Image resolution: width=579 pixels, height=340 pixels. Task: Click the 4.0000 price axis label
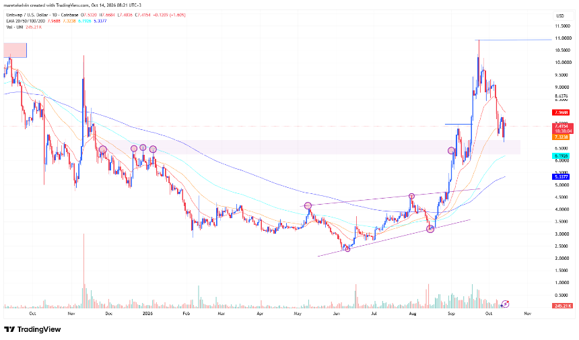tap(561, 209)
